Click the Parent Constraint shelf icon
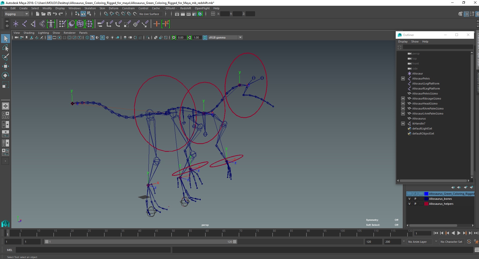The height and width of the screenshot is (259, 479). pyautogui.click(x=101, y=24)
